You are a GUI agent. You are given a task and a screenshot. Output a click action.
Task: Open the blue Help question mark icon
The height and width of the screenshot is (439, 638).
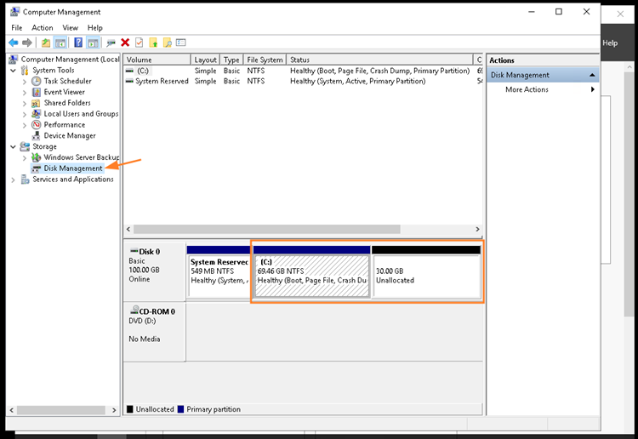pyautogui.click(x=78, y=43)
